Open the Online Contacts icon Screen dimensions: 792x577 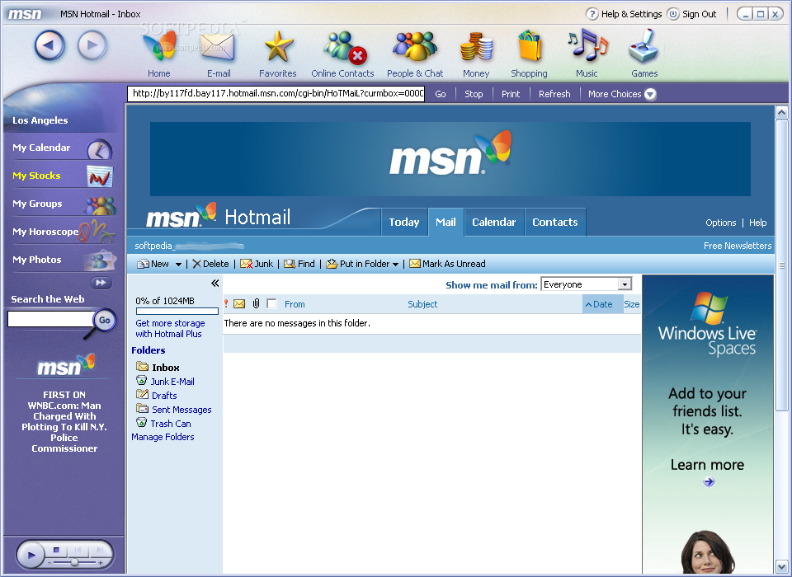pyautogui.click(x=343, y=48)
